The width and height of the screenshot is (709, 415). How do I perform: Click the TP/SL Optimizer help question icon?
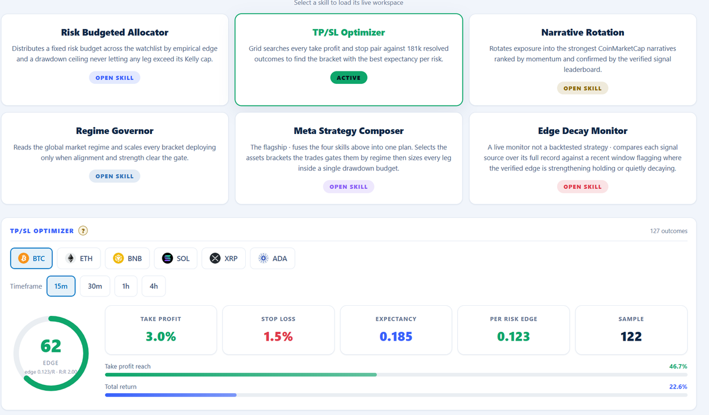pyautogui.click(x=83, y=231)
